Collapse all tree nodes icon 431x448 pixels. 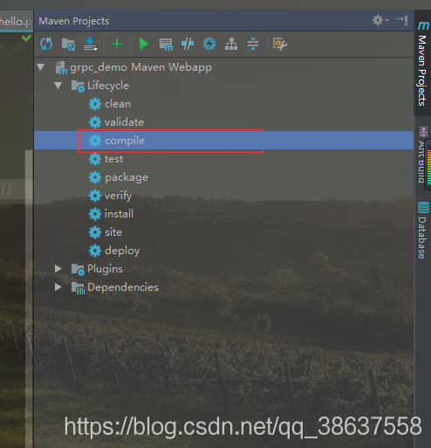coord(253,45)
